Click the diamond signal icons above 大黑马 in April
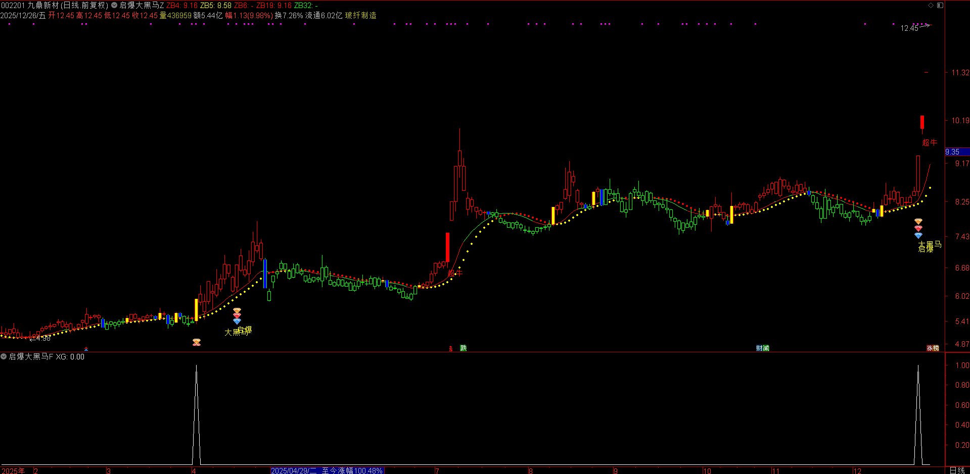This screenshot has height=474, width=970. 237,317
